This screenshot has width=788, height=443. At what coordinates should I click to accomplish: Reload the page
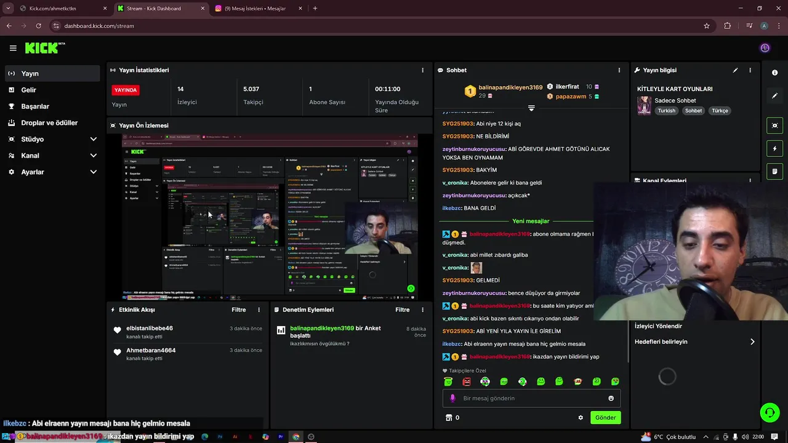tap(38, 26)
